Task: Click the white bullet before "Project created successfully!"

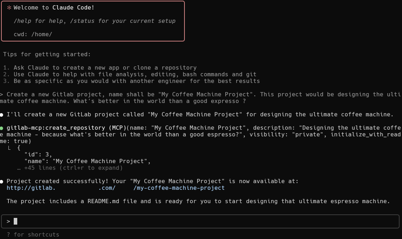Action: coord(1,181)
